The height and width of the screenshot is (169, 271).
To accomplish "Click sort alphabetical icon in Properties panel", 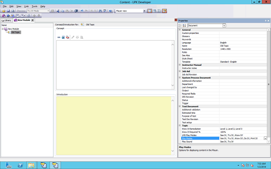I will [x=184, y=26].
